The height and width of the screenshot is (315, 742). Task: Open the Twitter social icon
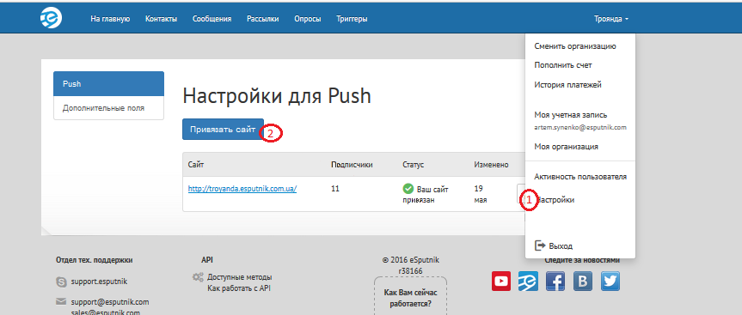point(610,282)
